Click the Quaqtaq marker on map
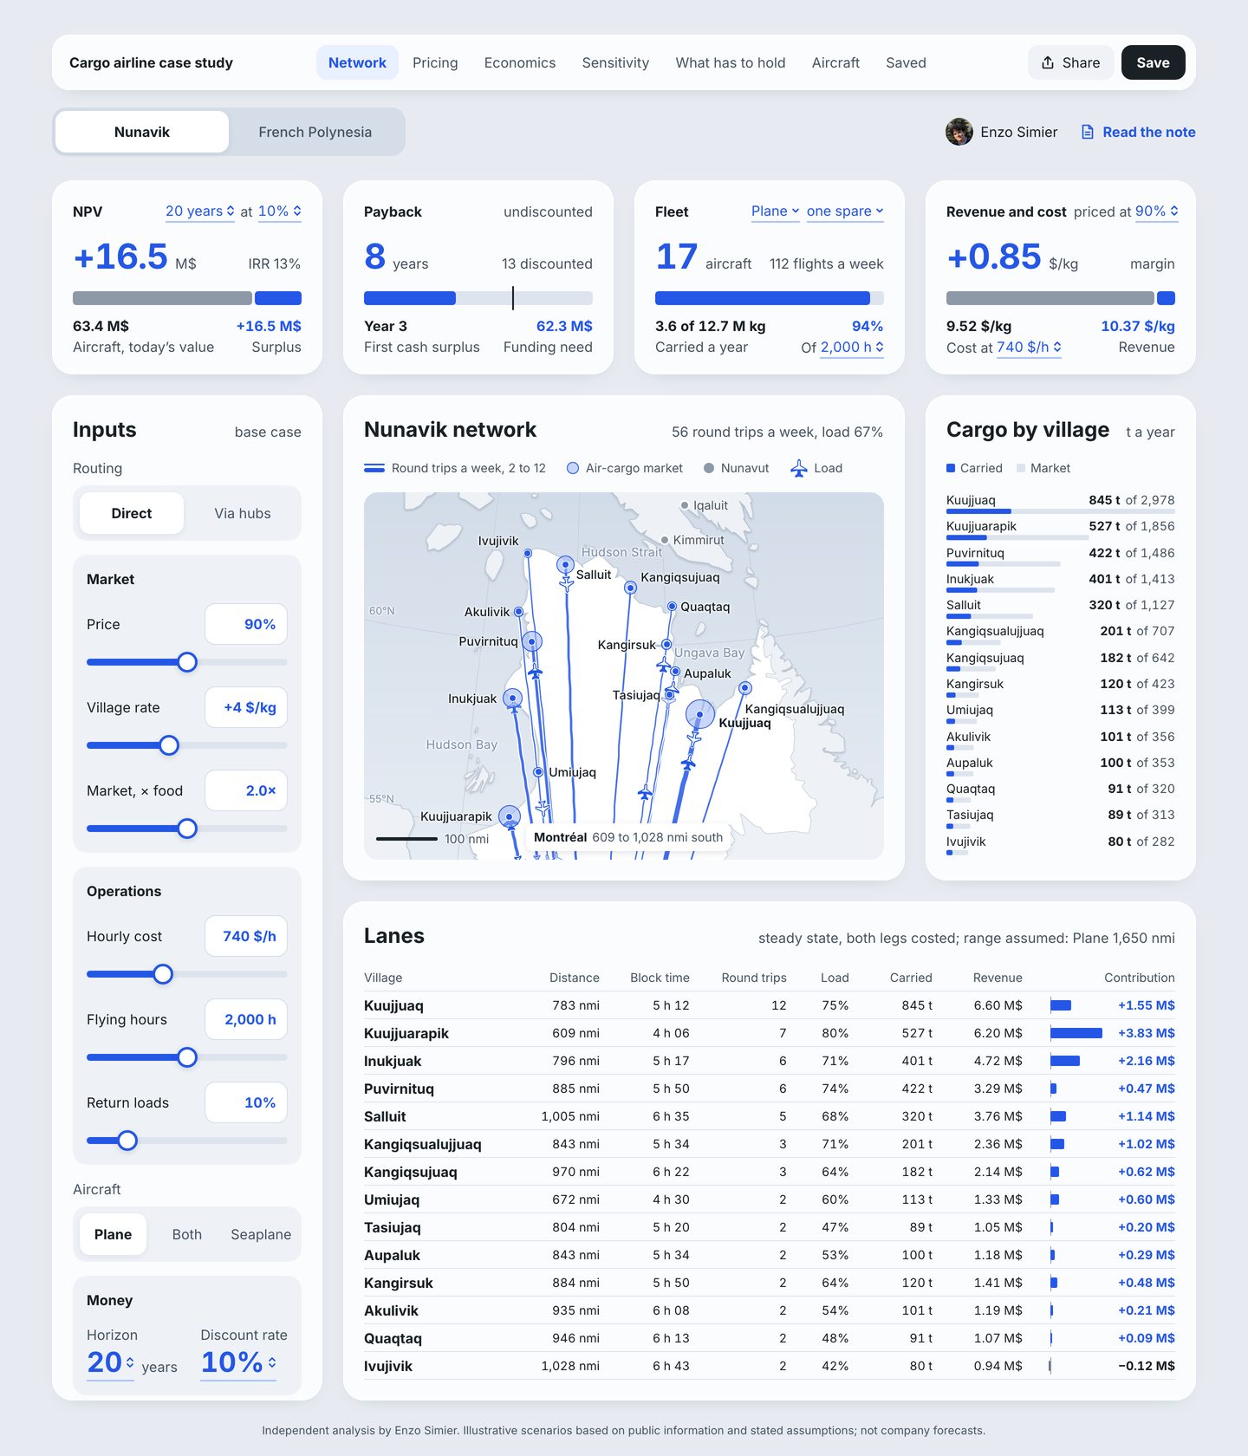 pos(672,607)
